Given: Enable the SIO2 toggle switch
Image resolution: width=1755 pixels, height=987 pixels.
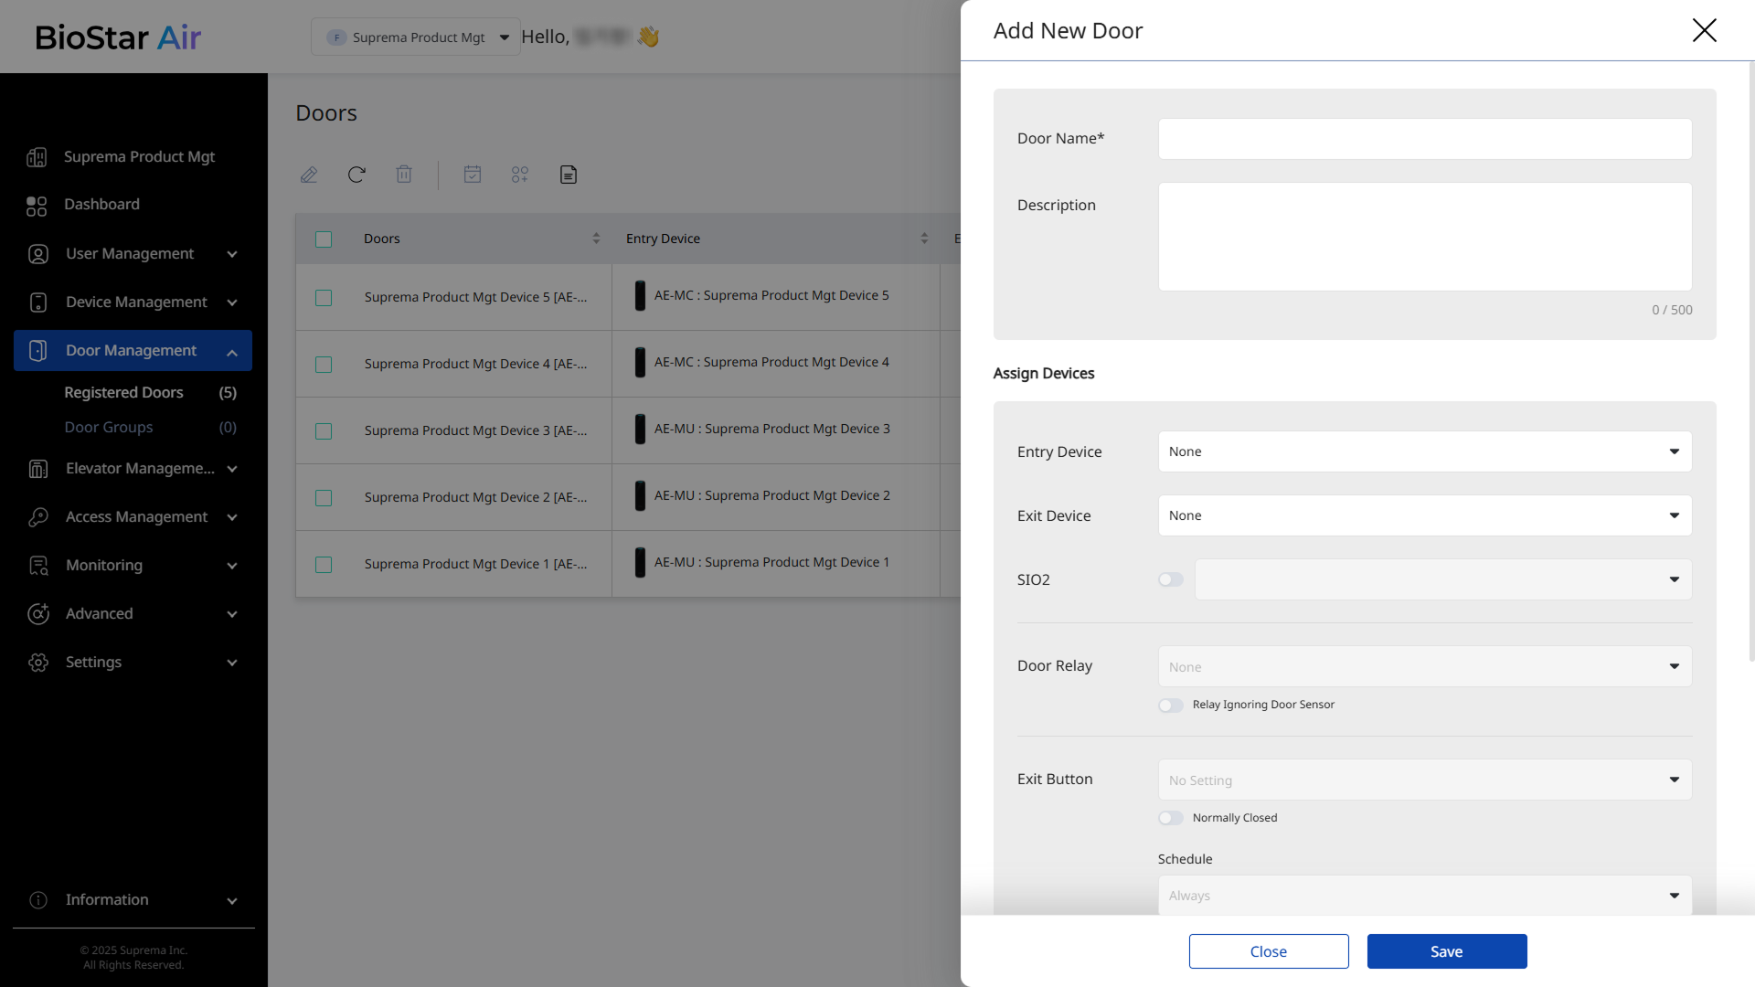Looking at the screenshot, I should [x=1170, y=579].
